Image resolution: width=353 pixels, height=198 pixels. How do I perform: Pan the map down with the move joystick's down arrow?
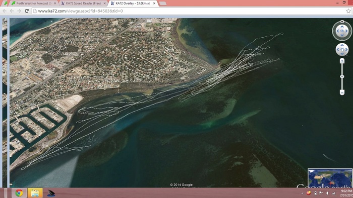[x=342, y=54]
